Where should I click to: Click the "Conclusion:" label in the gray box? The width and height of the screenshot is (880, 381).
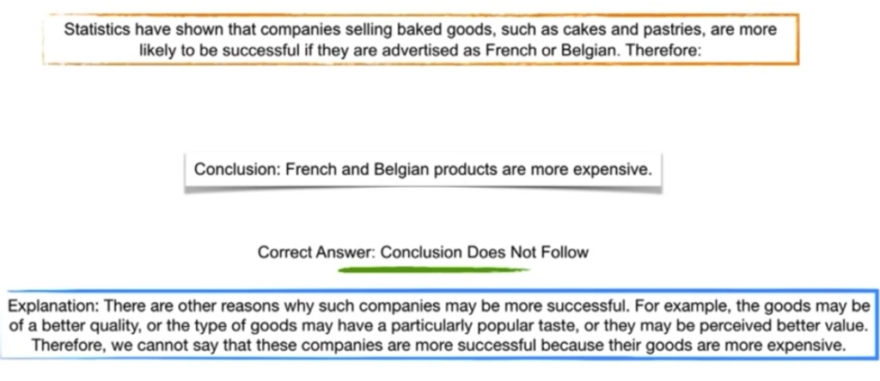(x=237, y=170)
